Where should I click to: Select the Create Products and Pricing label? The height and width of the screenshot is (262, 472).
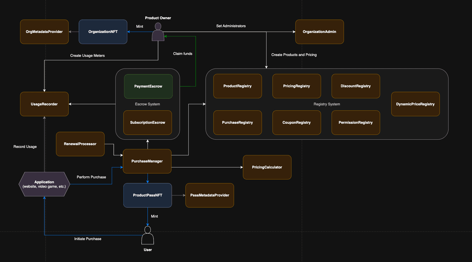[294, 55]
